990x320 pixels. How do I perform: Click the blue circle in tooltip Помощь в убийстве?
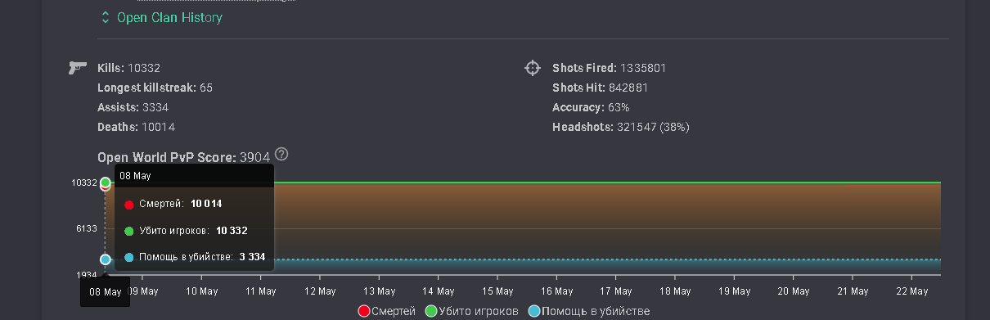click(x=129, y=257)
